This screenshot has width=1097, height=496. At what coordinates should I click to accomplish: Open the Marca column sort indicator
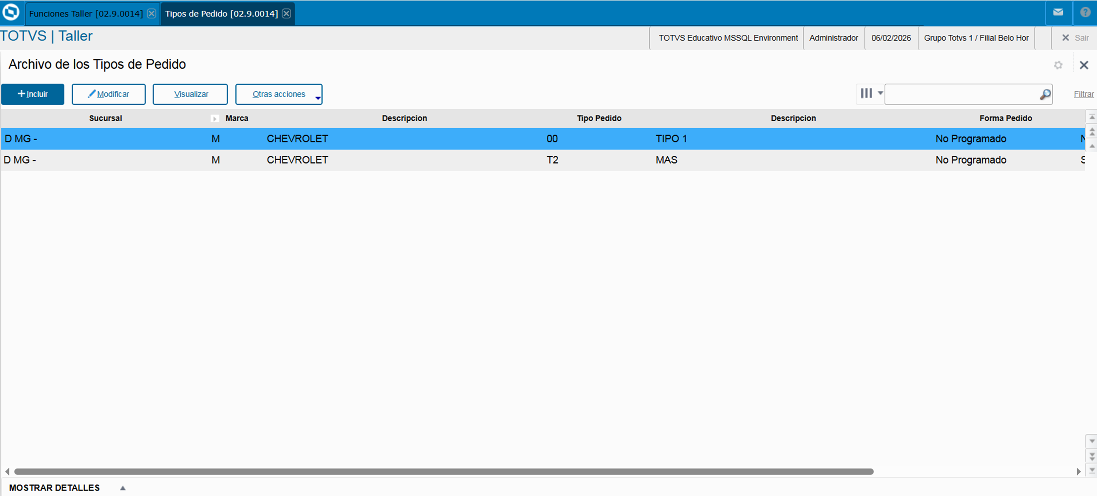(x=215, y=119)
